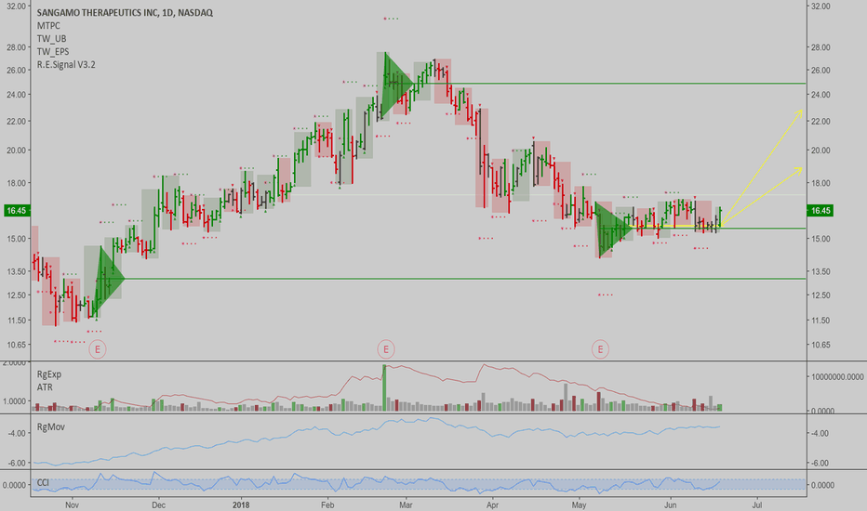Select the RgExp pane label
Image resolution: width=867 pixels, height=511 pixels.
49,374
